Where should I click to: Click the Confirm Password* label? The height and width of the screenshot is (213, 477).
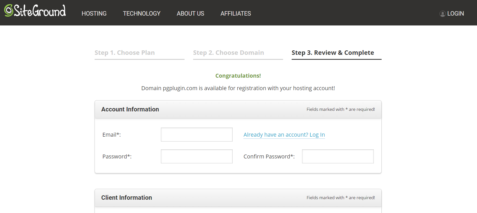pyautogui.click(x=269, y=156)
